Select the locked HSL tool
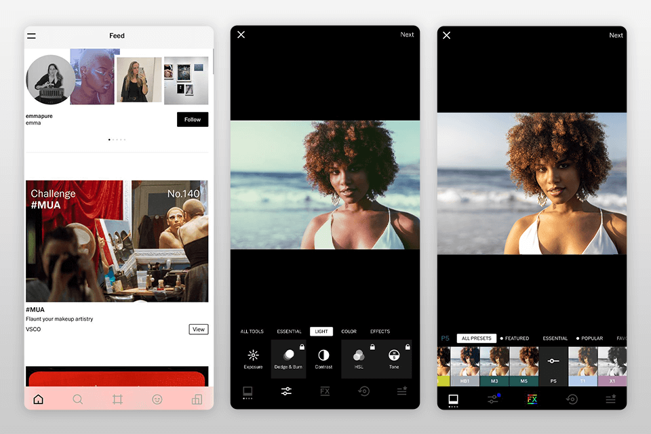 [359, 359]
